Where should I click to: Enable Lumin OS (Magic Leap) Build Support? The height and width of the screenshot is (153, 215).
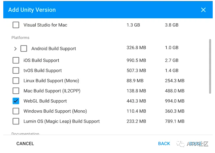pyautogui.click(x=16, y=121)
